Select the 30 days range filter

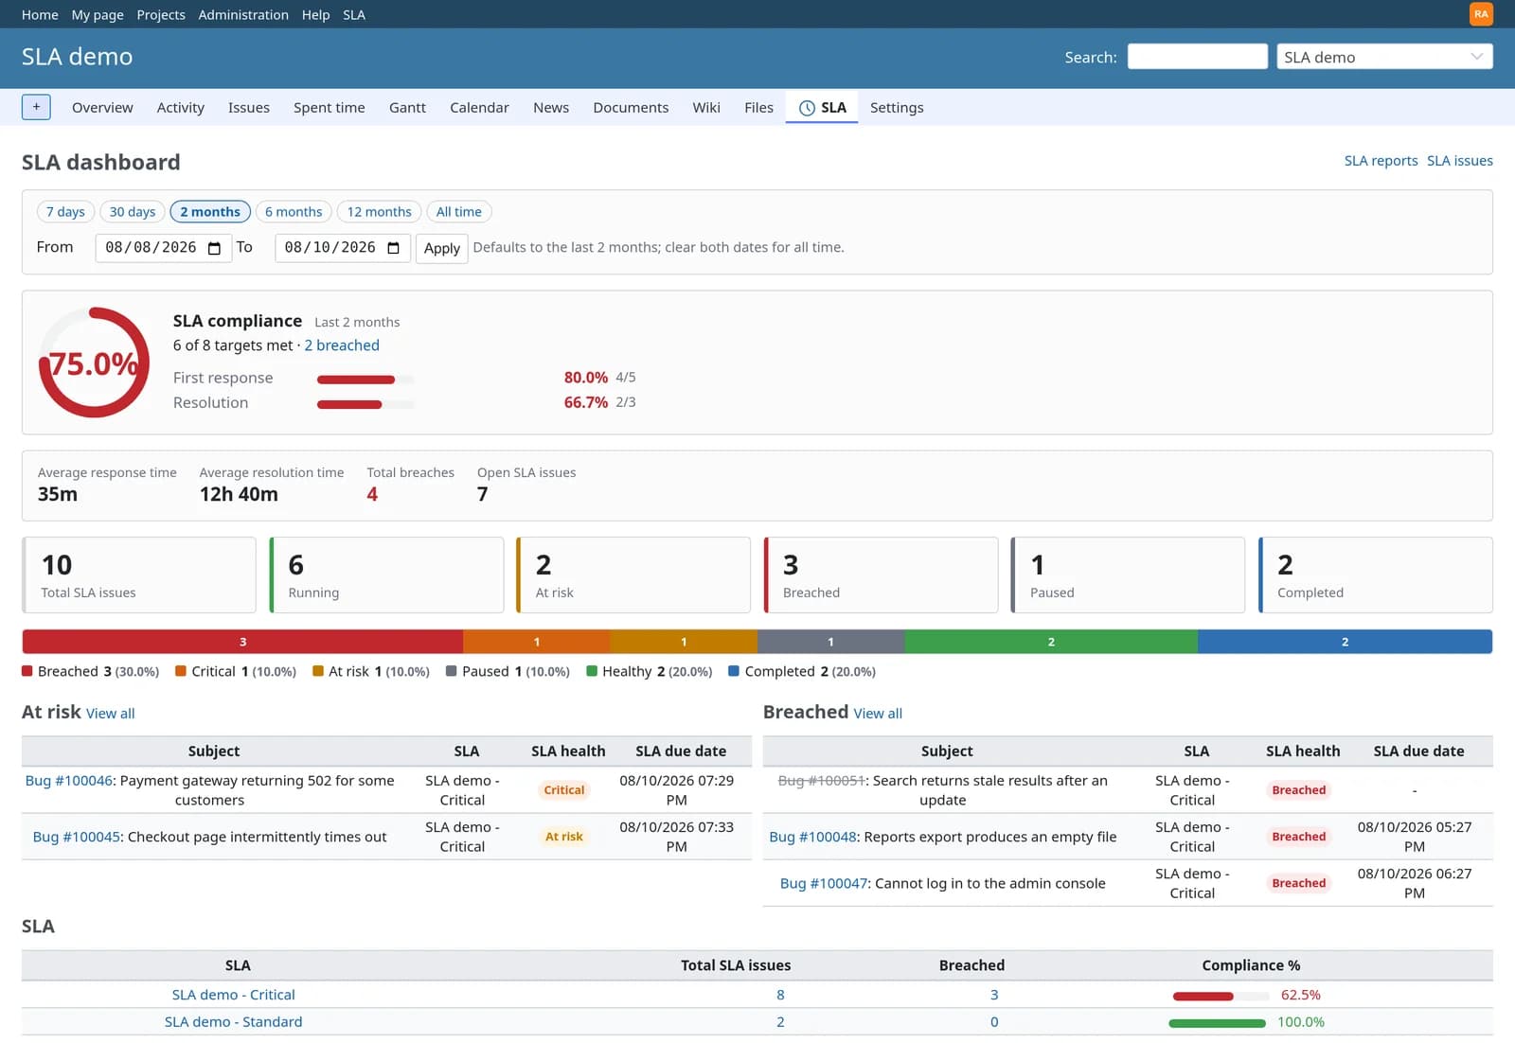point(133,212)
